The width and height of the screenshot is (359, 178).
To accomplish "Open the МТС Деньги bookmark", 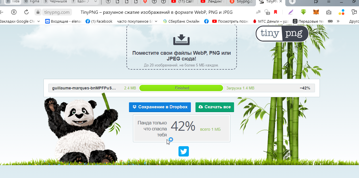I will tap(271, 21).
